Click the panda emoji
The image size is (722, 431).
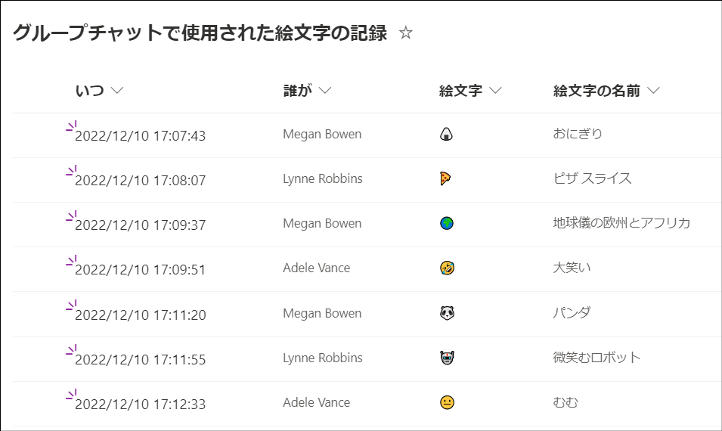[x=447, y=313]
